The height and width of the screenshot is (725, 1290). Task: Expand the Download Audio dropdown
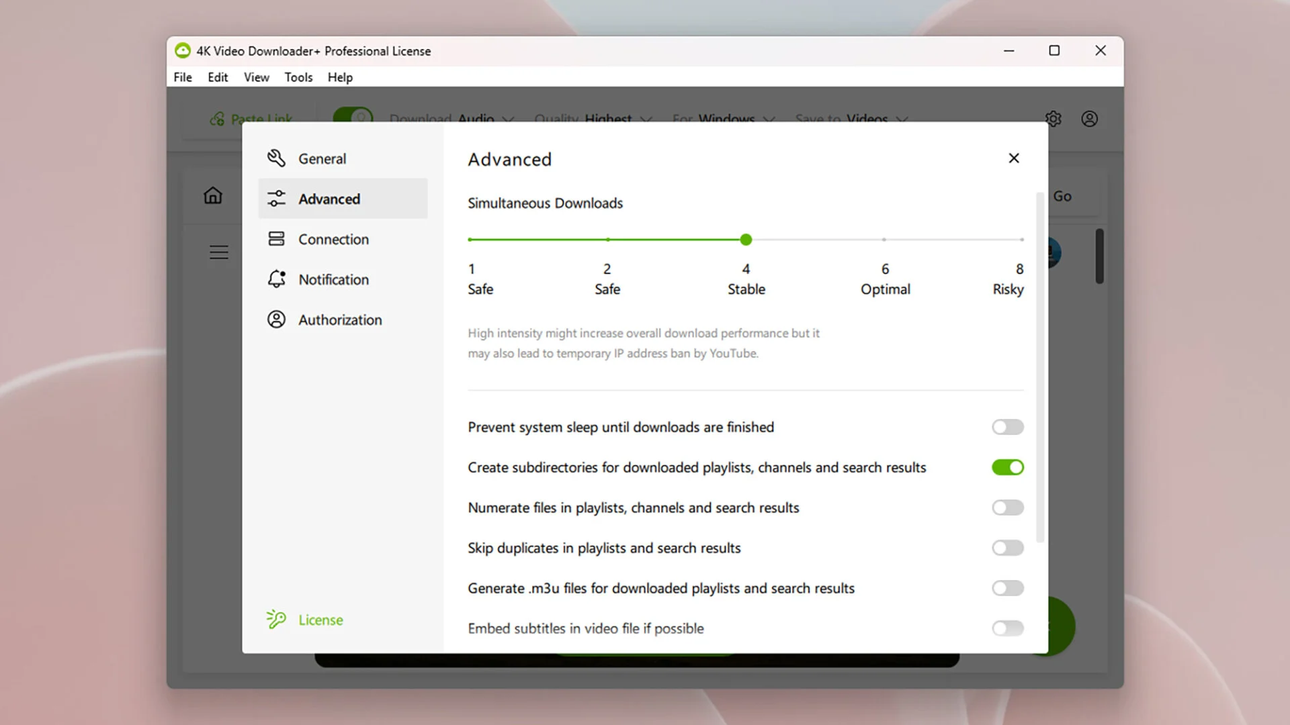click(452, 119)
